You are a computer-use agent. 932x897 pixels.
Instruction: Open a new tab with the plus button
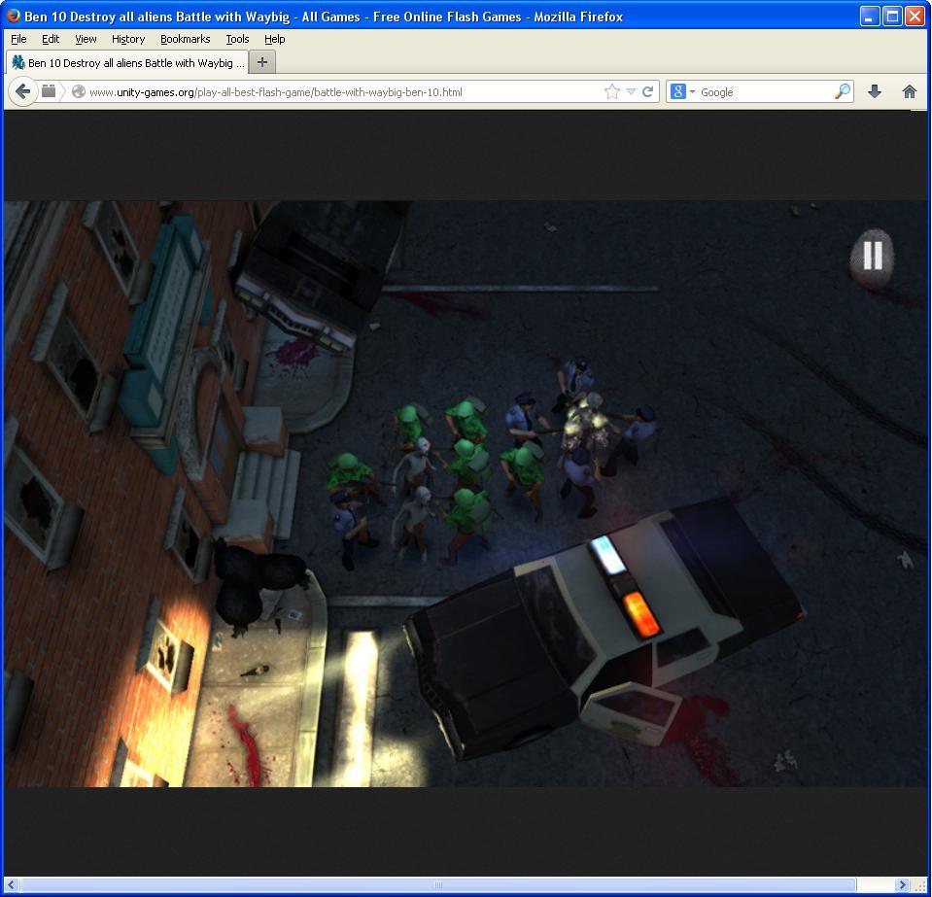(x=261, y=62)
